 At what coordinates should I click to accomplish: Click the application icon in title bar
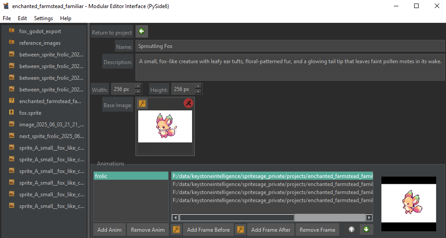click(6, 6)
